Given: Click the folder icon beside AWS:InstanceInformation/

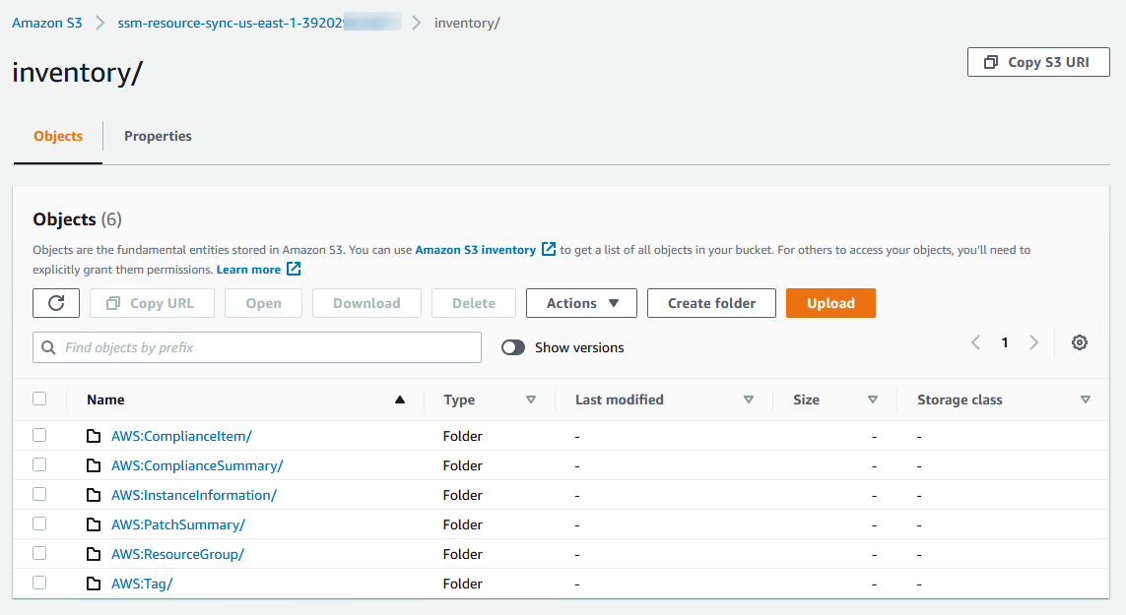Looking at the screenshot, I should coord(94,494).
